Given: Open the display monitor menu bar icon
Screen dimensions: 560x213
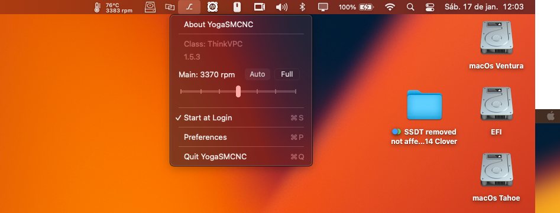Looking at the screenshot, I should (323, 7).
